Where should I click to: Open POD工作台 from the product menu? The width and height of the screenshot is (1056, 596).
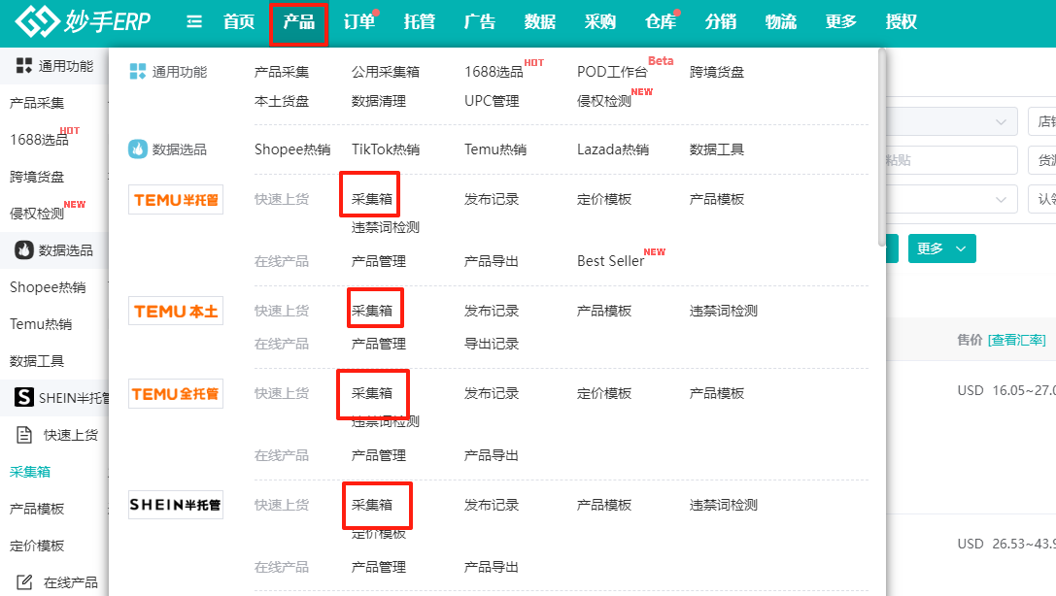pos(612,72)
